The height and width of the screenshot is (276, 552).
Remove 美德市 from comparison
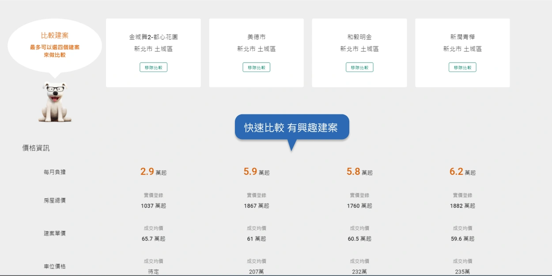point(256,68)
